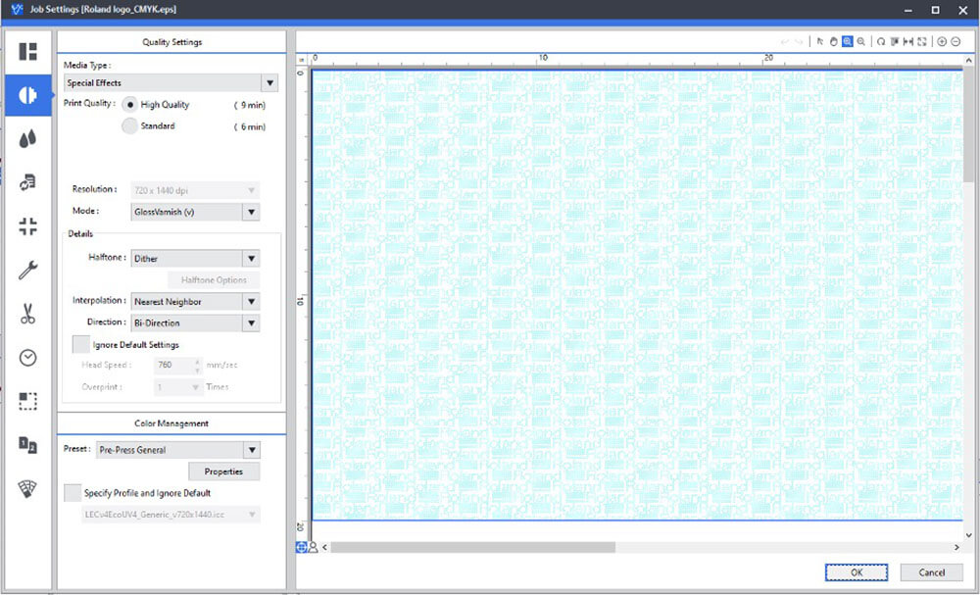
Task: Open the Mode dropdown showing GlossVarnish
Action: click(x=195, y=212)
